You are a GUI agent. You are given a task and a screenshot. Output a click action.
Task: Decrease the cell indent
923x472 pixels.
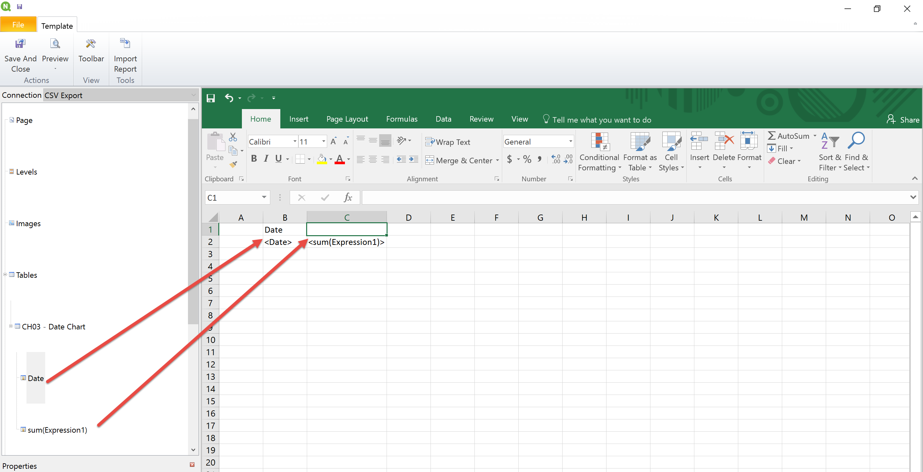[401, 159]
